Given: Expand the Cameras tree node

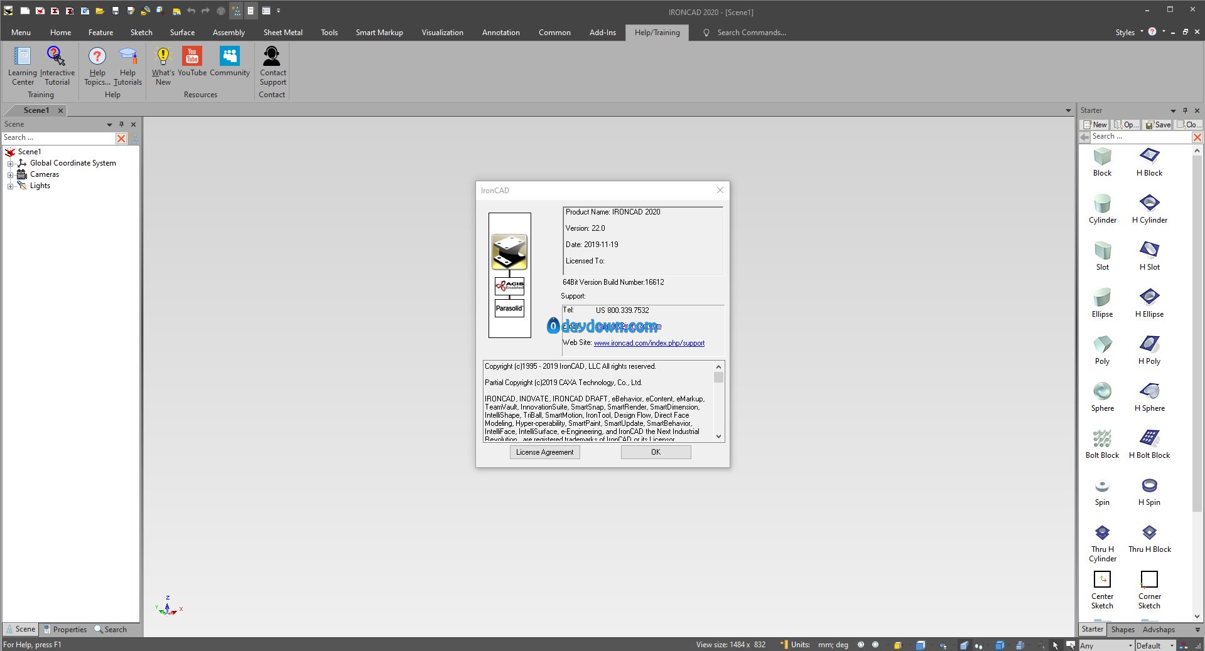Looking at the screenshot, I should point(10,175).
